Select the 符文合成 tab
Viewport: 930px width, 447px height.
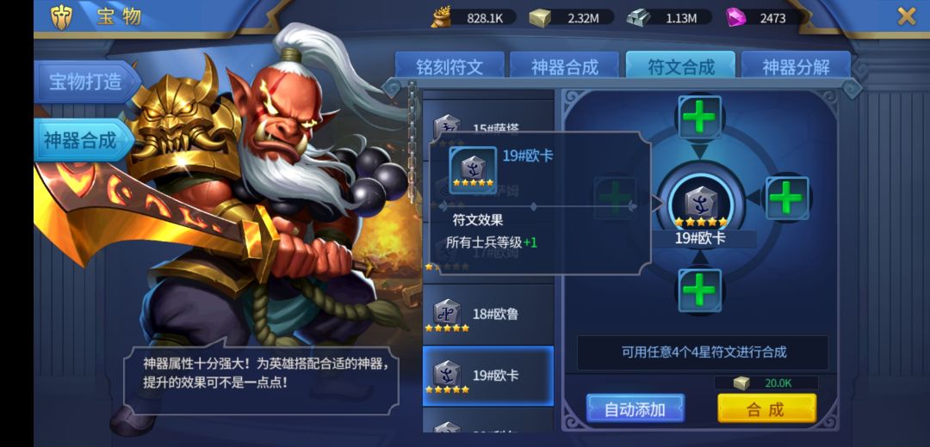681,65
